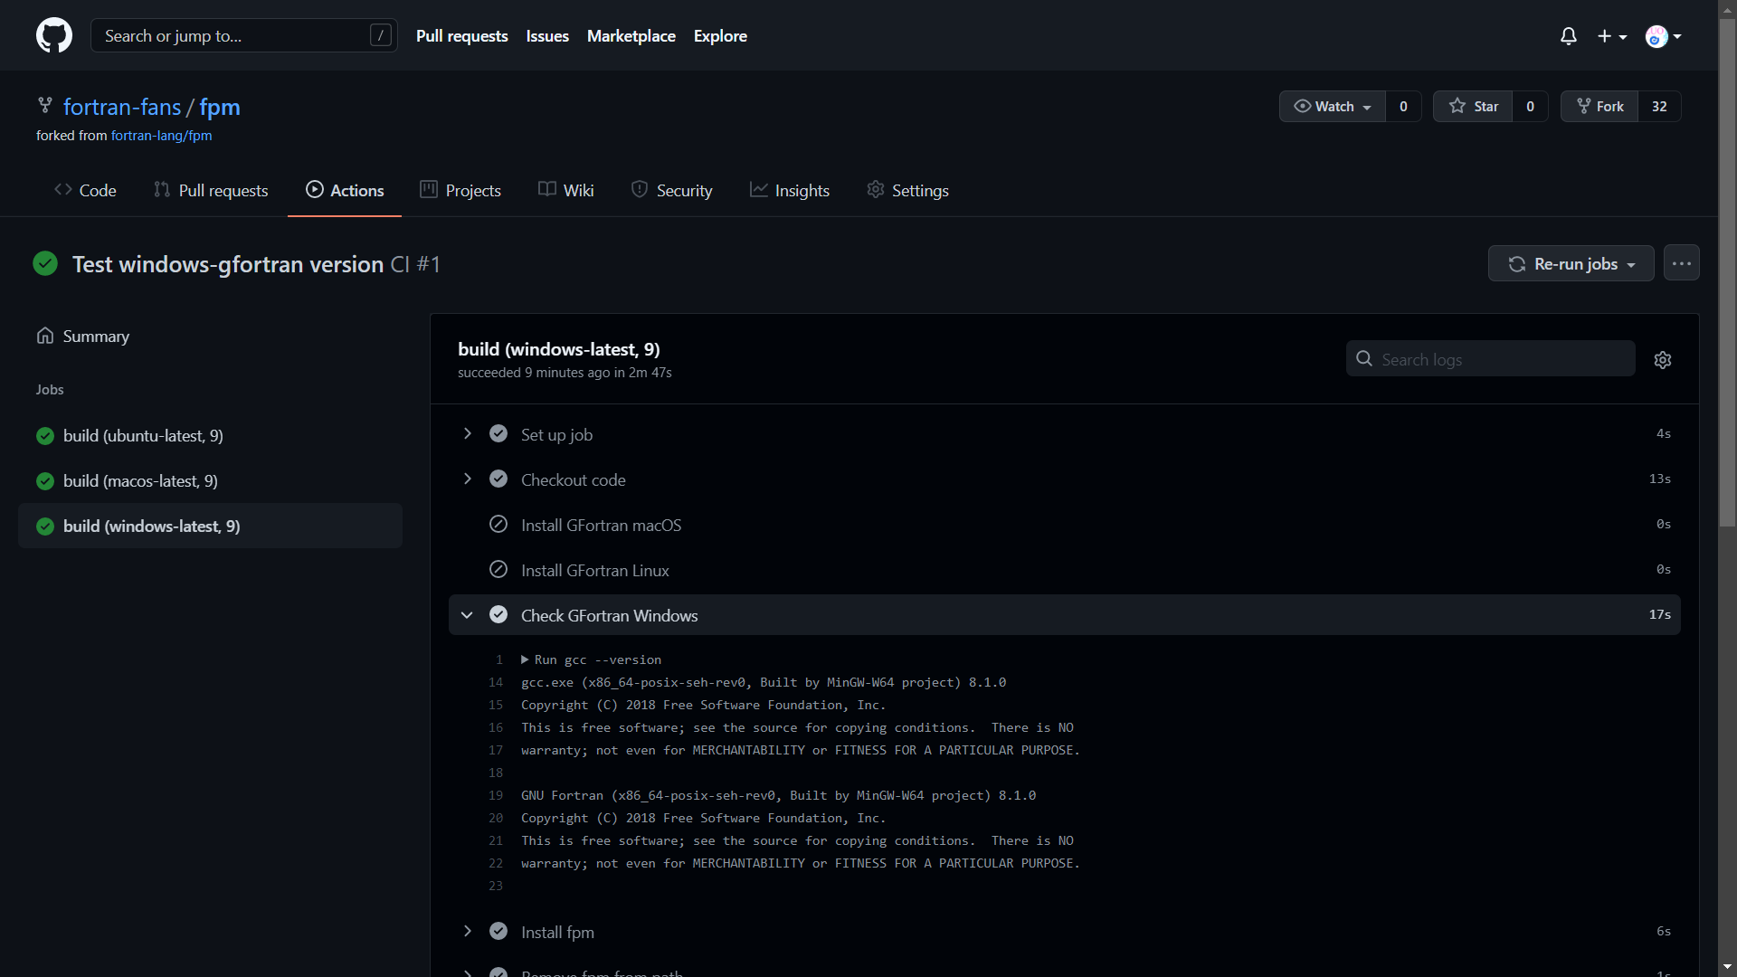Click the Star repository button
Image resolution: width=1737 pixels, height=977 pixels.
pyautogui.click(x=1474, y=107)
